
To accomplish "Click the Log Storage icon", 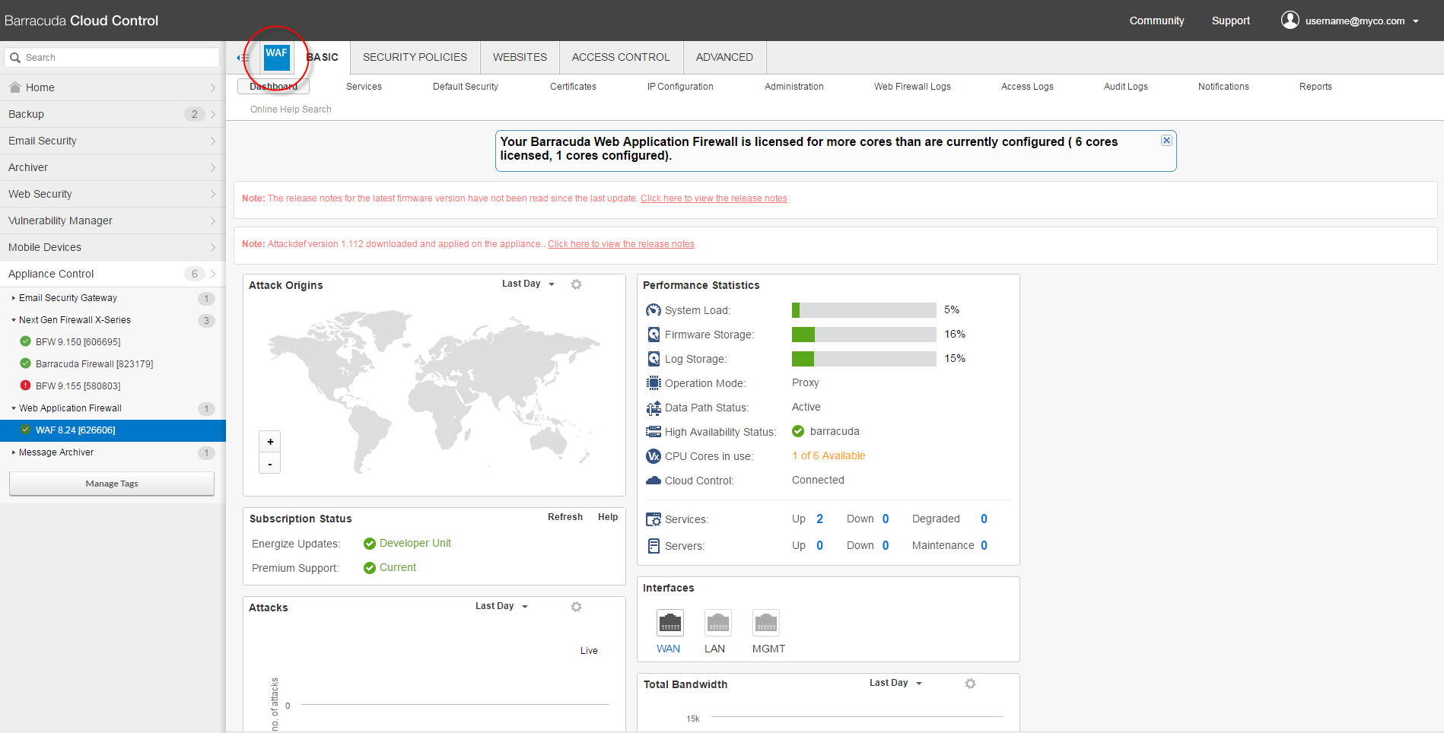I will click(654, 359).
